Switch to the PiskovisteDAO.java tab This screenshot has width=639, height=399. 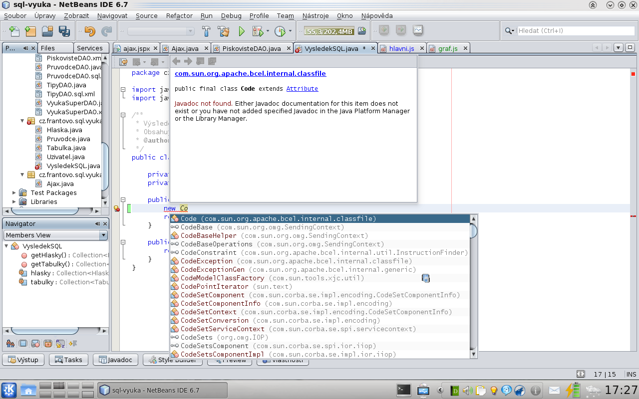[252, 48]
